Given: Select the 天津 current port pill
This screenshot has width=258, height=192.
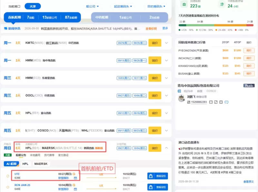Looking at the screenshot, I should pyautogui.click(x=33, y=6).
